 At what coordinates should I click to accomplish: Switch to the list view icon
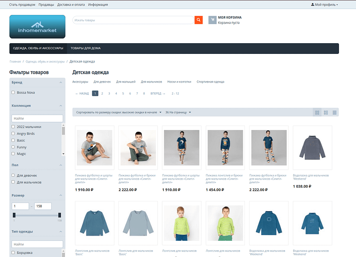335,112
